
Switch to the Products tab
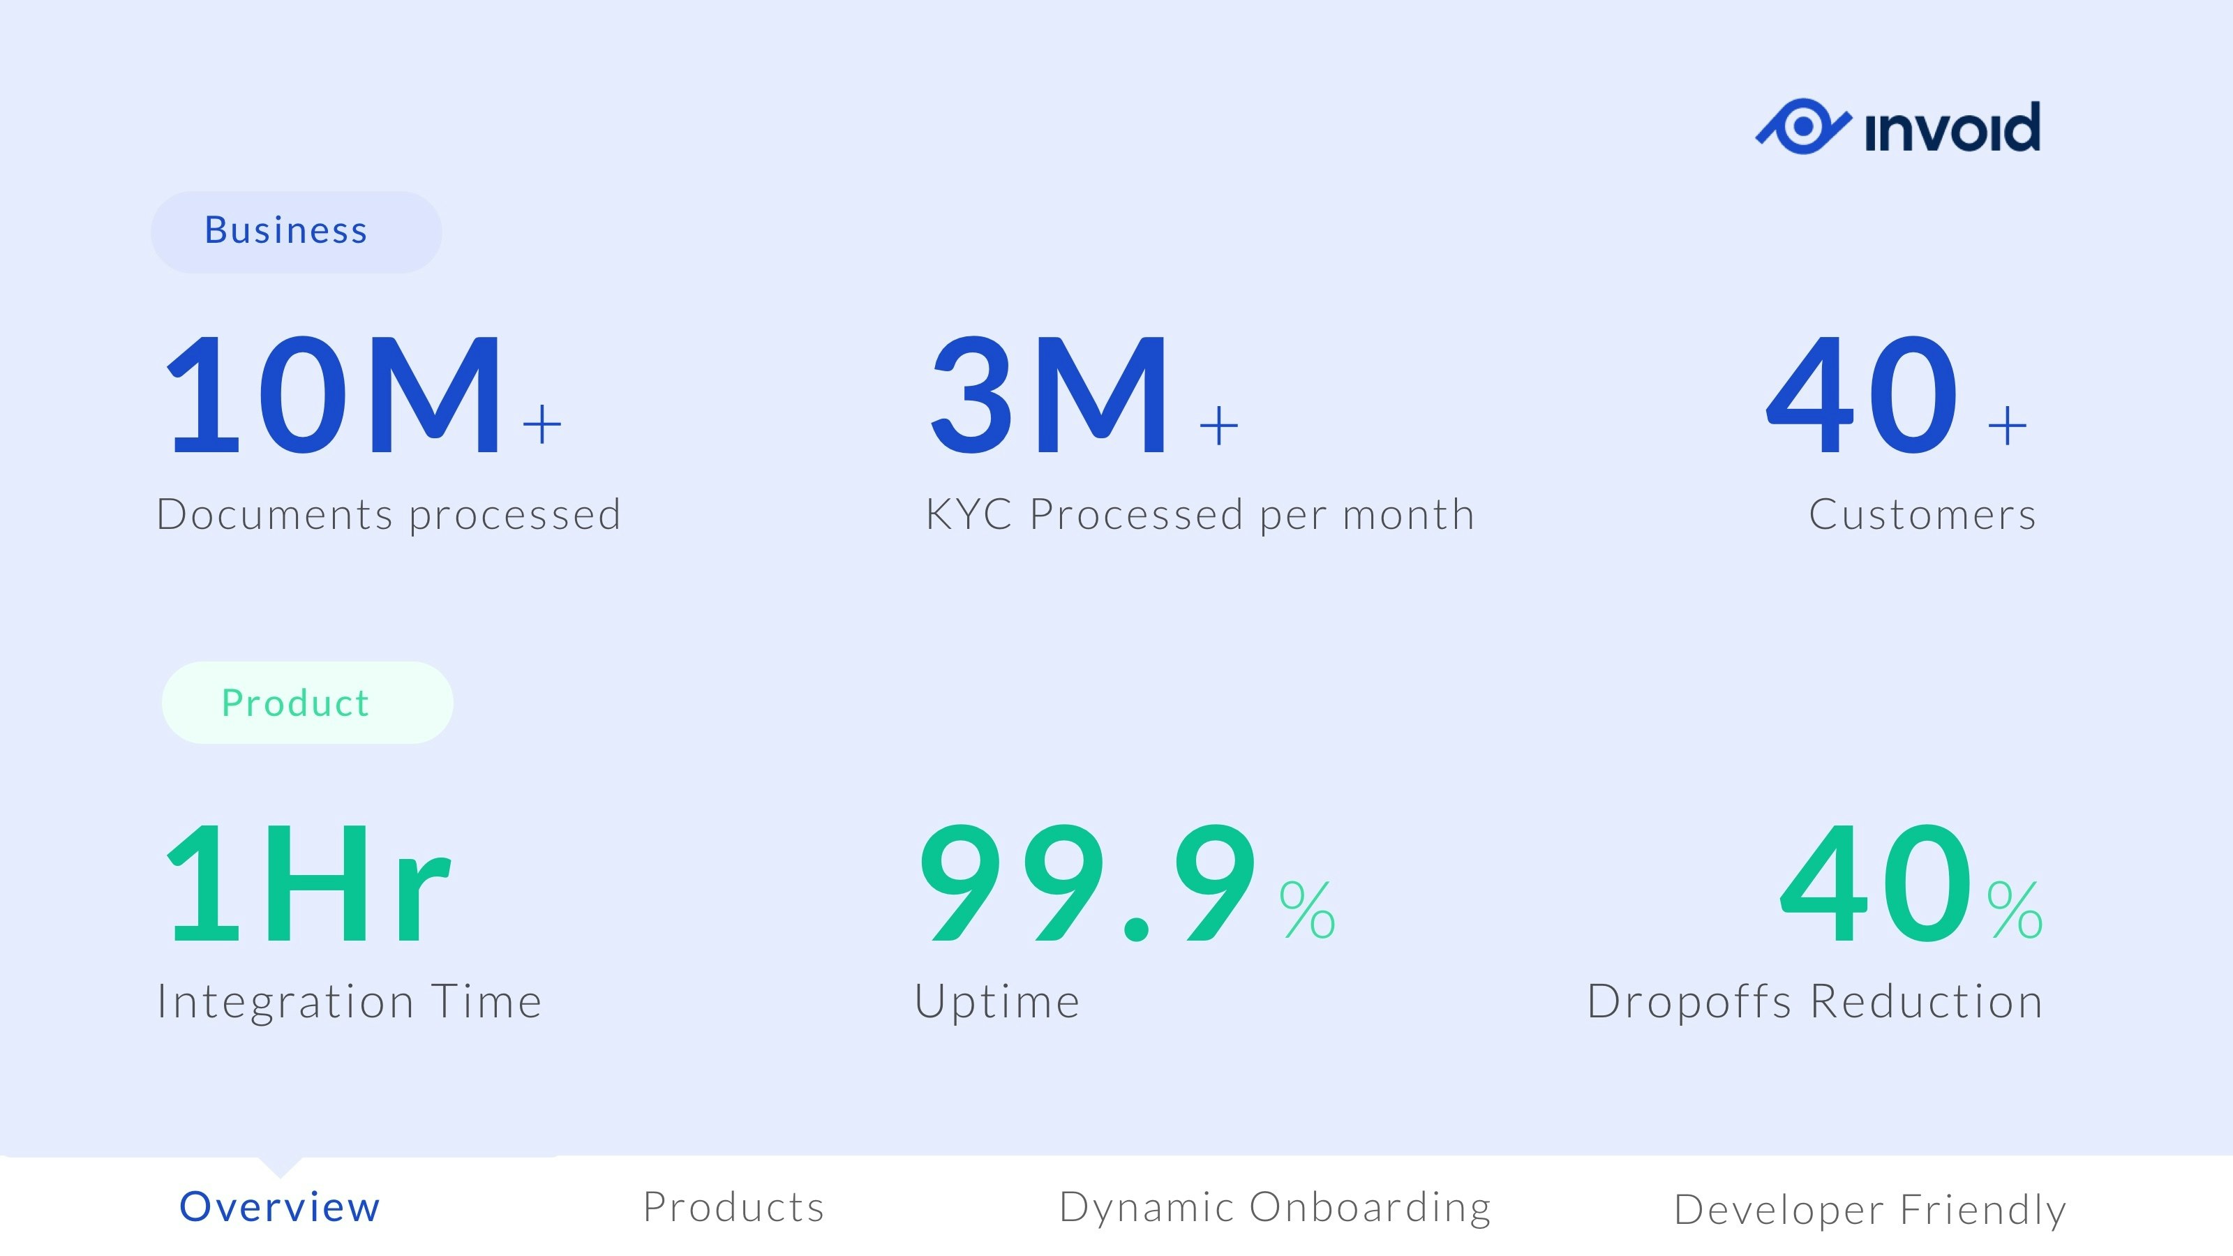[733, 1206]
